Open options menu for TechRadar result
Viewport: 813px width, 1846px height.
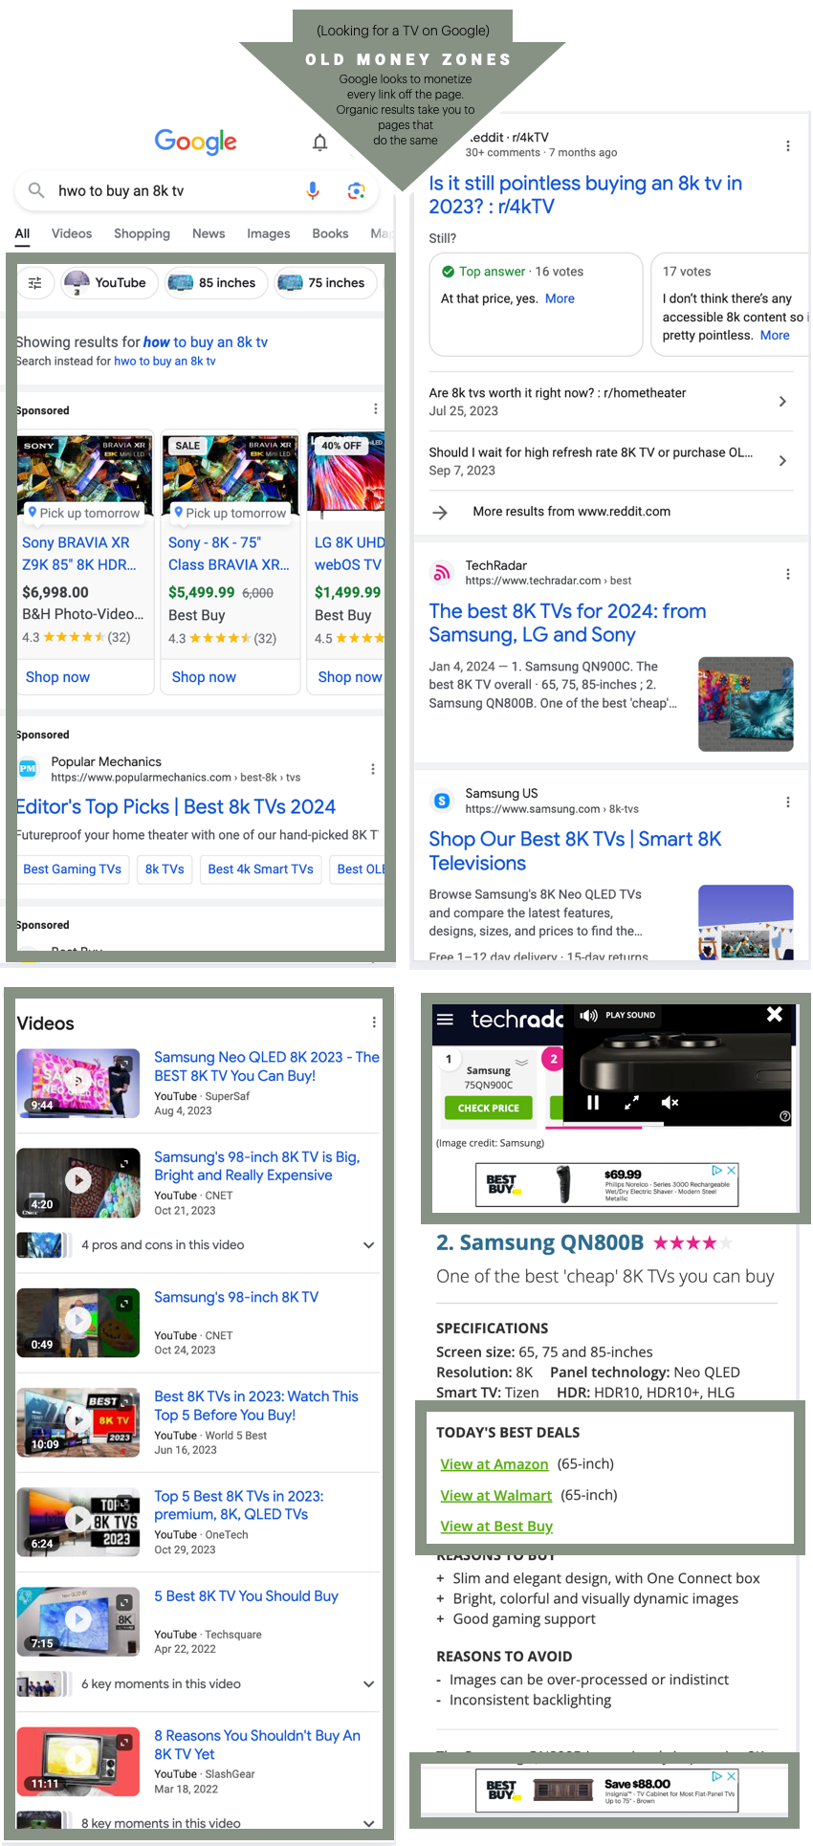pyautogui.click(x=788, y=574)
